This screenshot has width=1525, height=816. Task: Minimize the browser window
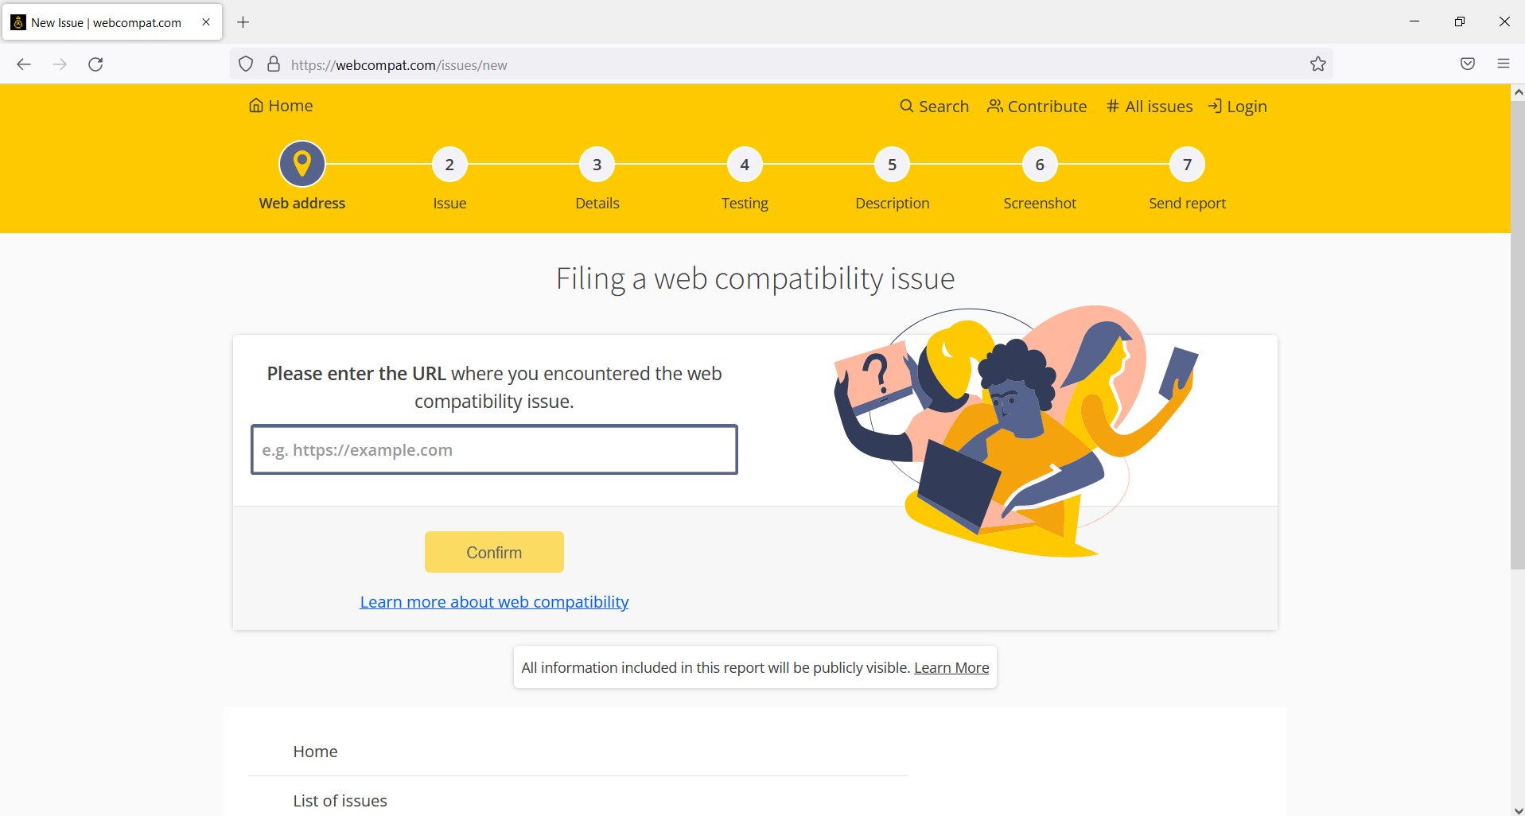click(x=1414, y=21)
